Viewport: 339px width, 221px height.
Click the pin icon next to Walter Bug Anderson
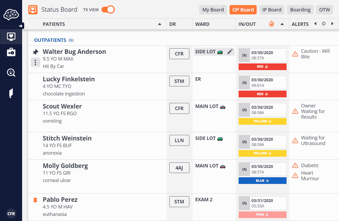coord(35,52)
